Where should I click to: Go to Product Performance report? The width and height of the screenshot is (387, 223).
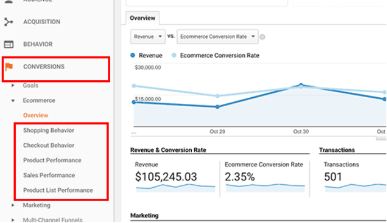[52, 161]
